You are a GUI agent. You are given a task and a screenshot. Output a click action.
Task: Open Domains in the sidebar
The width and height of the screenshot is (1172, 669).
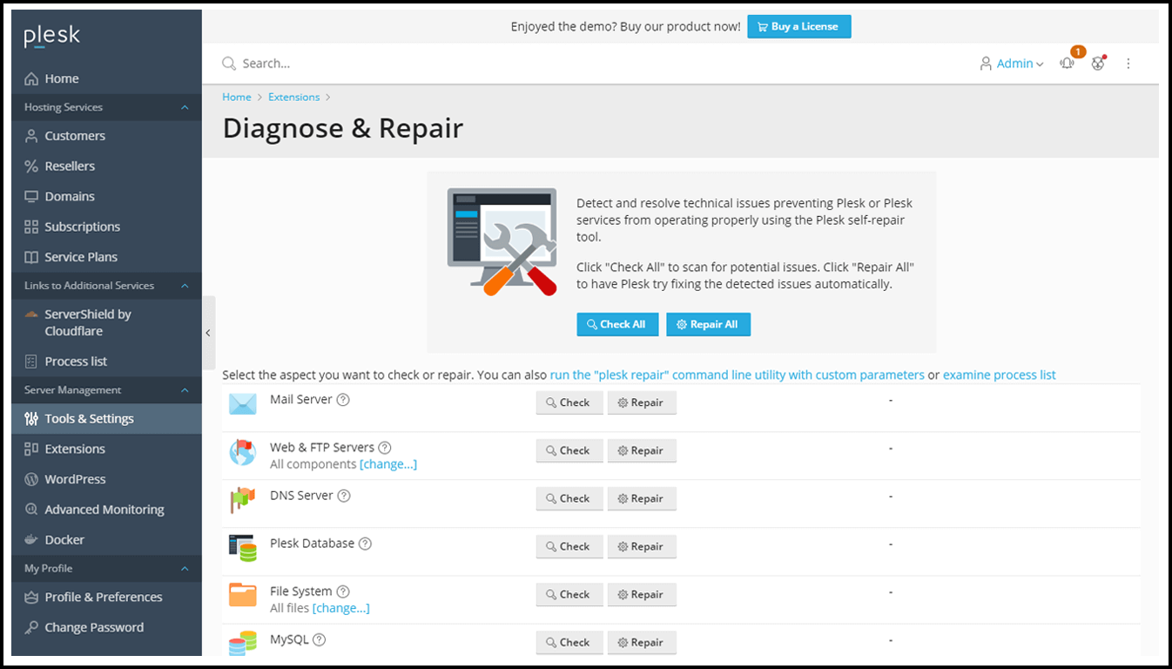click(106, 197)
